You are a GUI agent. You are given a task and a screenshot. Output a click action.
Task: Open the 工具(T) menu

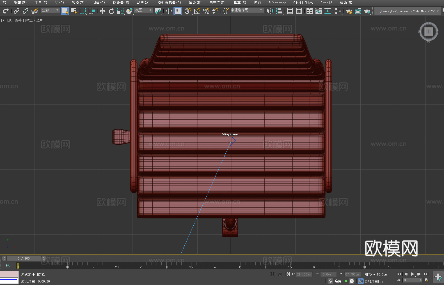click(x=41, y=3)
